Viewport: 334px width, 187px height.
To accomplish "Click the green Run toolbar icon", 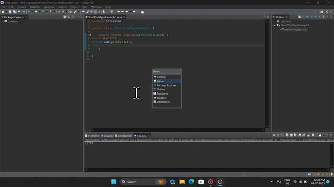I will point(36,12).
